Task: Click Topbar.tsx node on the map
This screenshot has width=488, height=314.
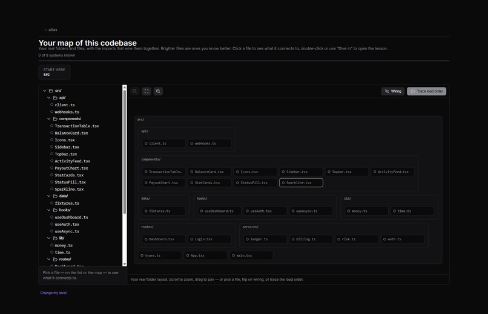Action: click(347, 171)
